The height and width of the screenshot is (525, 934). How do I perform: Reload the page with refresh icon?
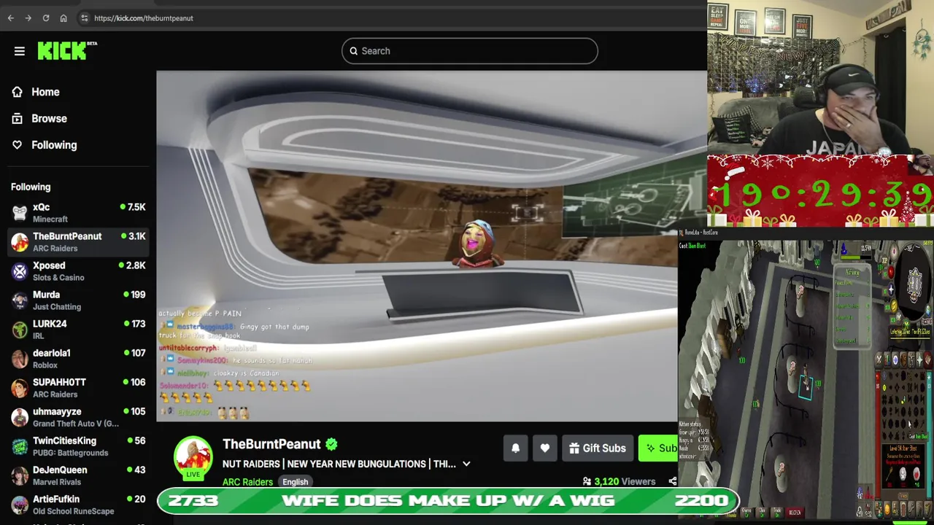click(46, 18)
